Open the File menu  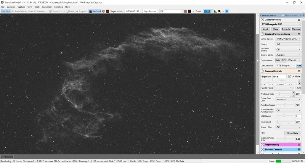click(x=3, y=7)
